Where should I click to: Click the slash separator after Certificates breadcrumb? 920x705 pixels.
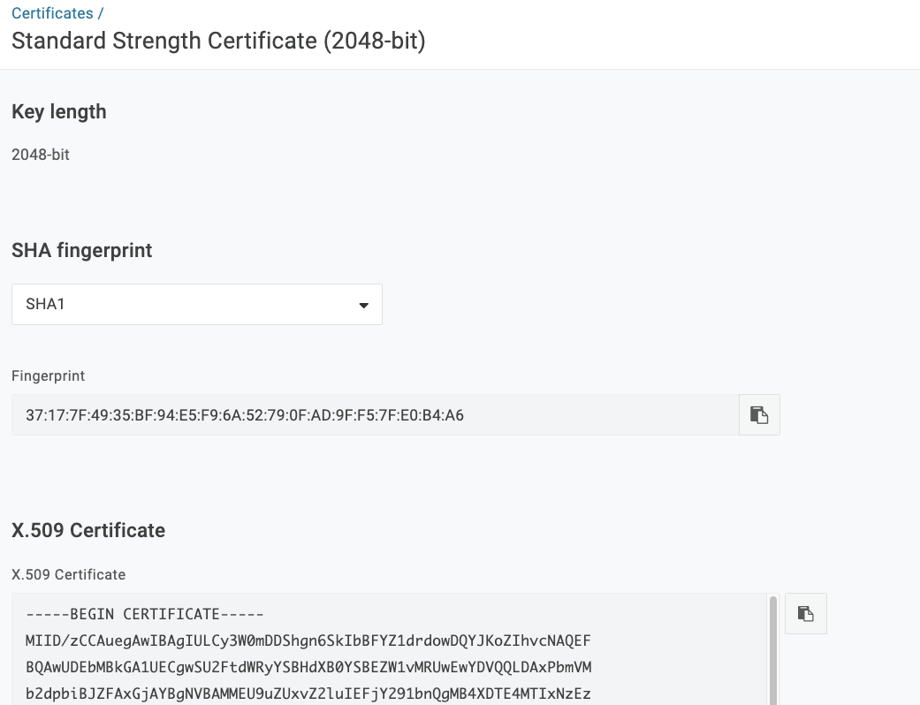[x=101, y=13]
